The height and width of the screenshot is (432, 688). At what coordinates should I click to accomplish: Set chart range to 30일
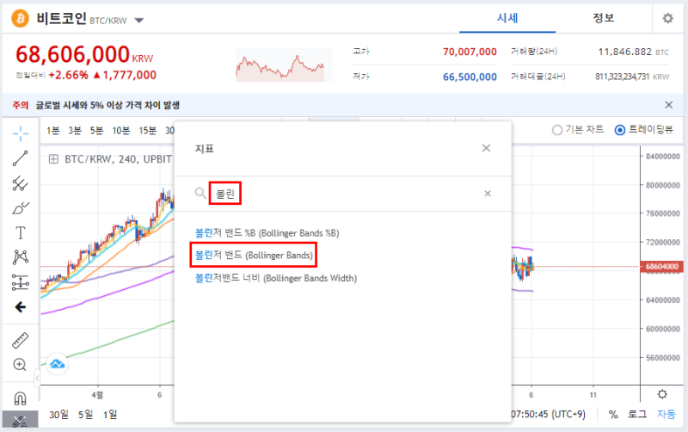point(58,415)
